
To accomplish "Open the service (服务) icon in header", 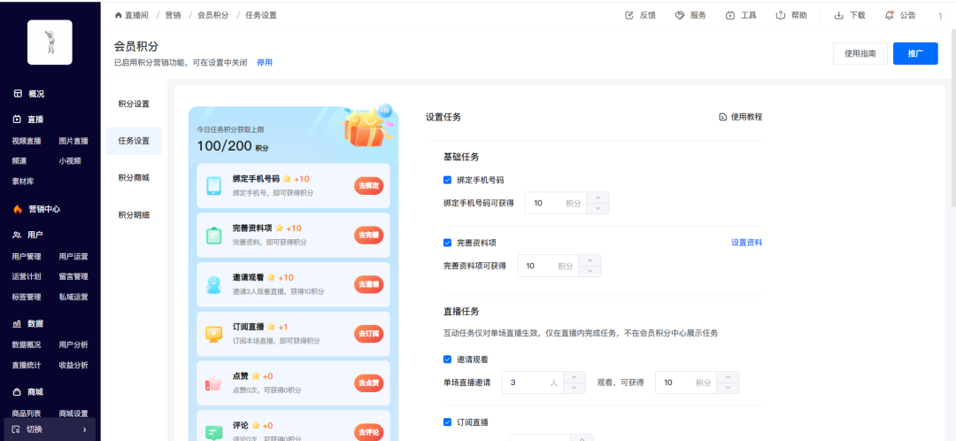I will pyautogui.click(x=680, y=15).
